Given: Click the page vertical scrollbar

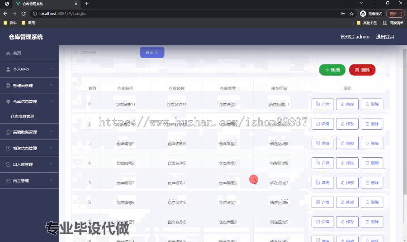Looking at the screenshot, I should [404, 121].
